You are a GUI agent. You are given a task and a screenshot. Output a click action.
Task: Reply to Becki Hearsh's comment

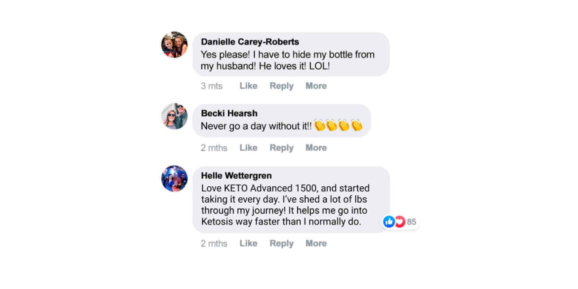click(x=281, y=148)
